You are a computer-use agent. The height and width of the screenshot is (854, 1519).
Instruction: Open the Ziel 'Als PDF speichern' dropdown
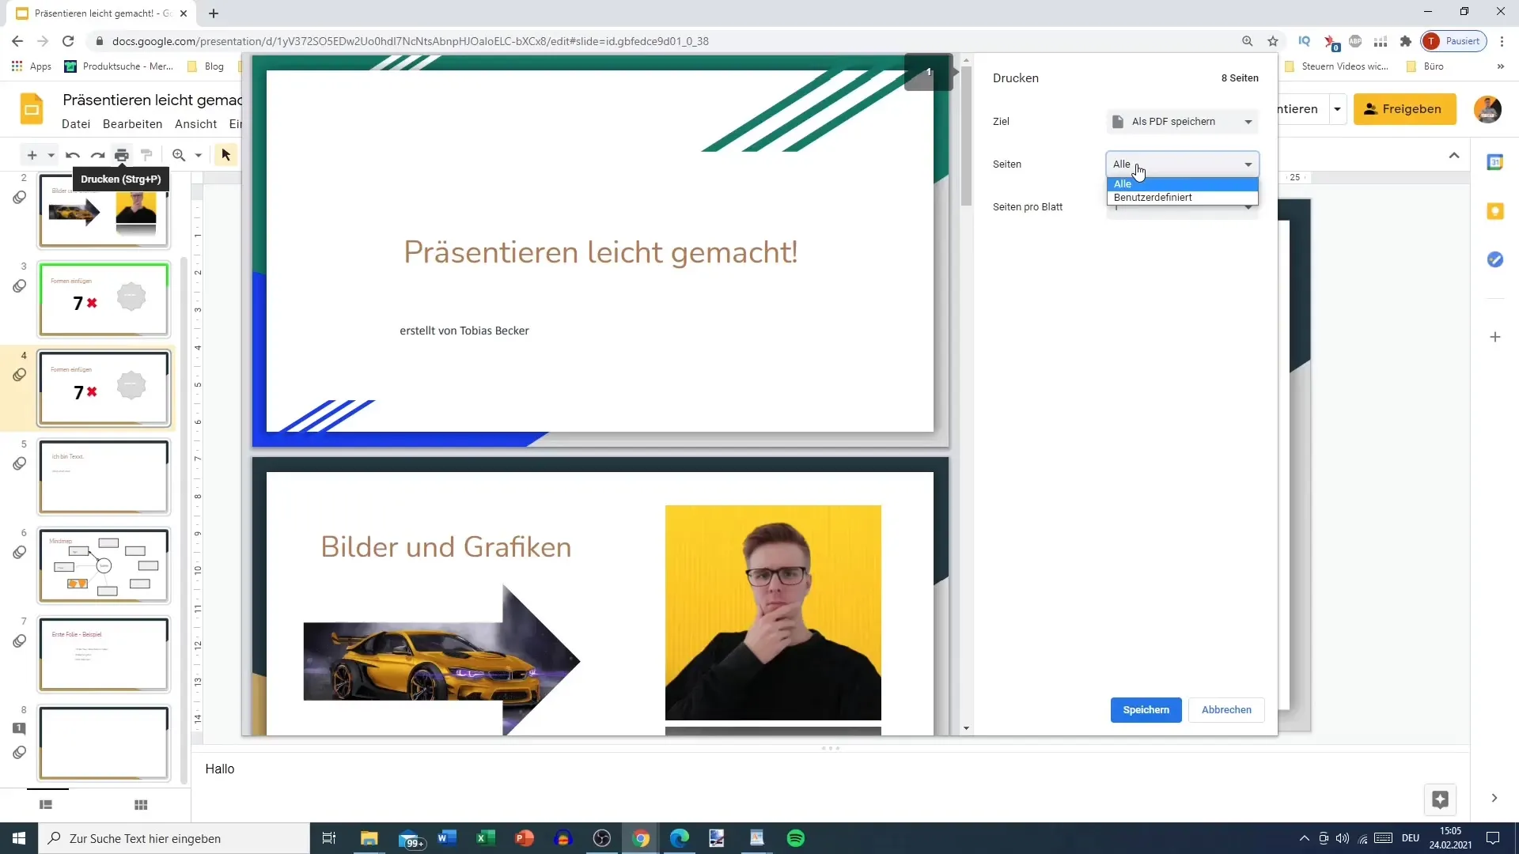point(1182,122)
